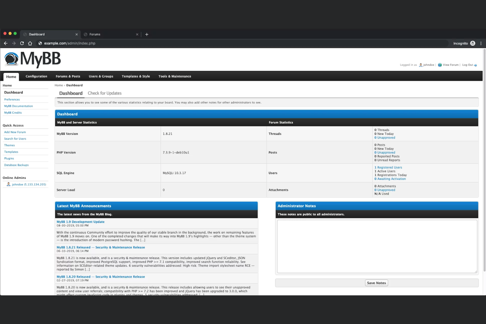Screen dimensions: 486x324
Task: Open the Users & Groups menu
Action: tap(101, 76)
